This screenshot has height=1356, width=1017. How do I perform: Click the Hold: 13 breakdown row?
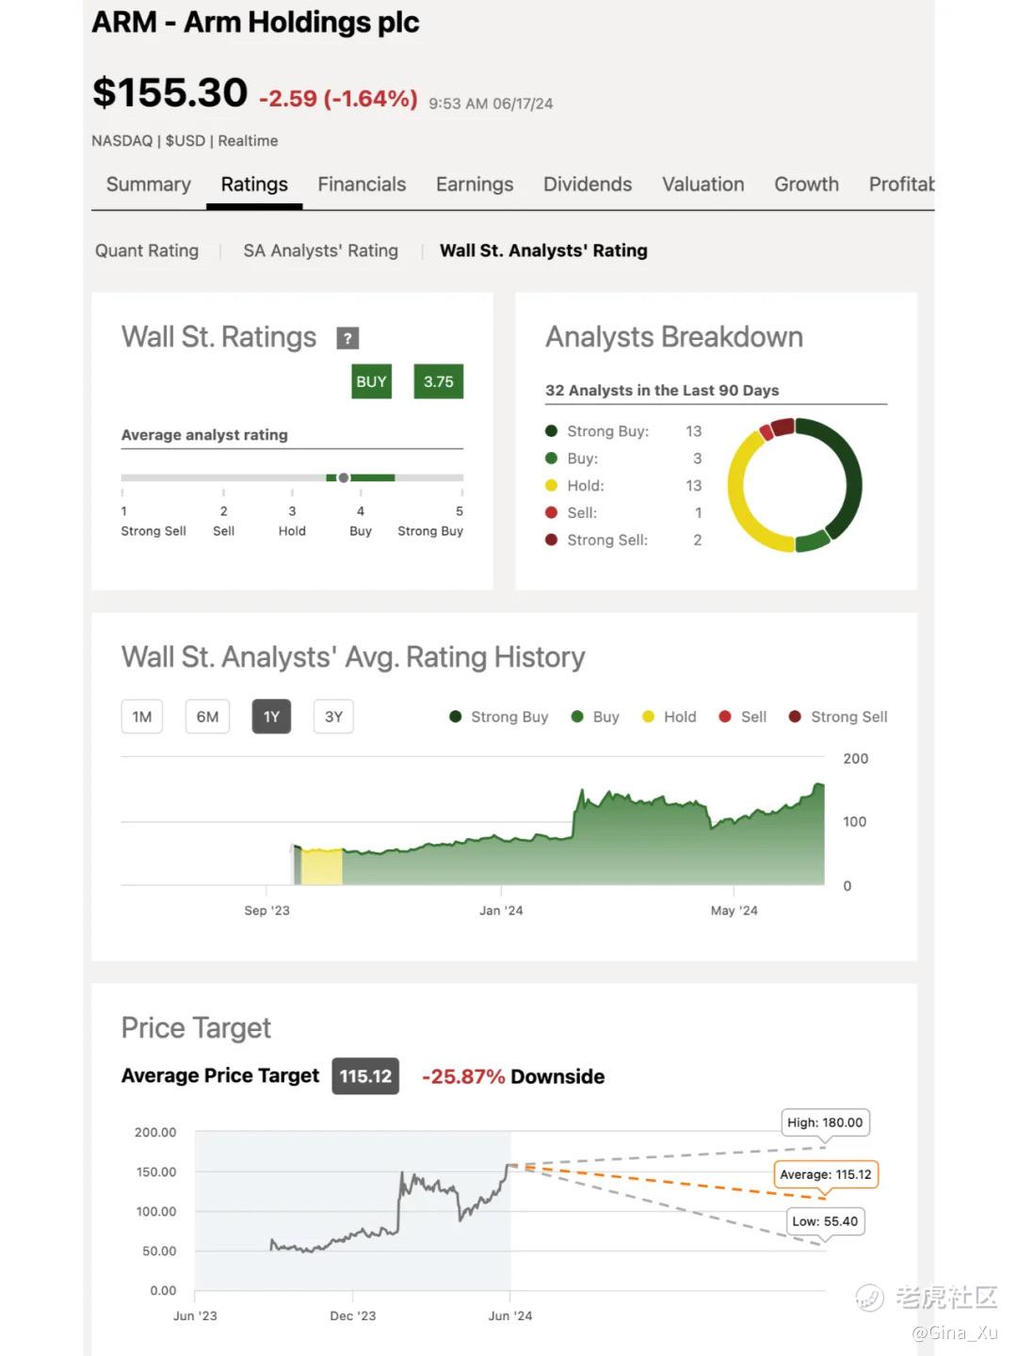click(x=623, y=486)
